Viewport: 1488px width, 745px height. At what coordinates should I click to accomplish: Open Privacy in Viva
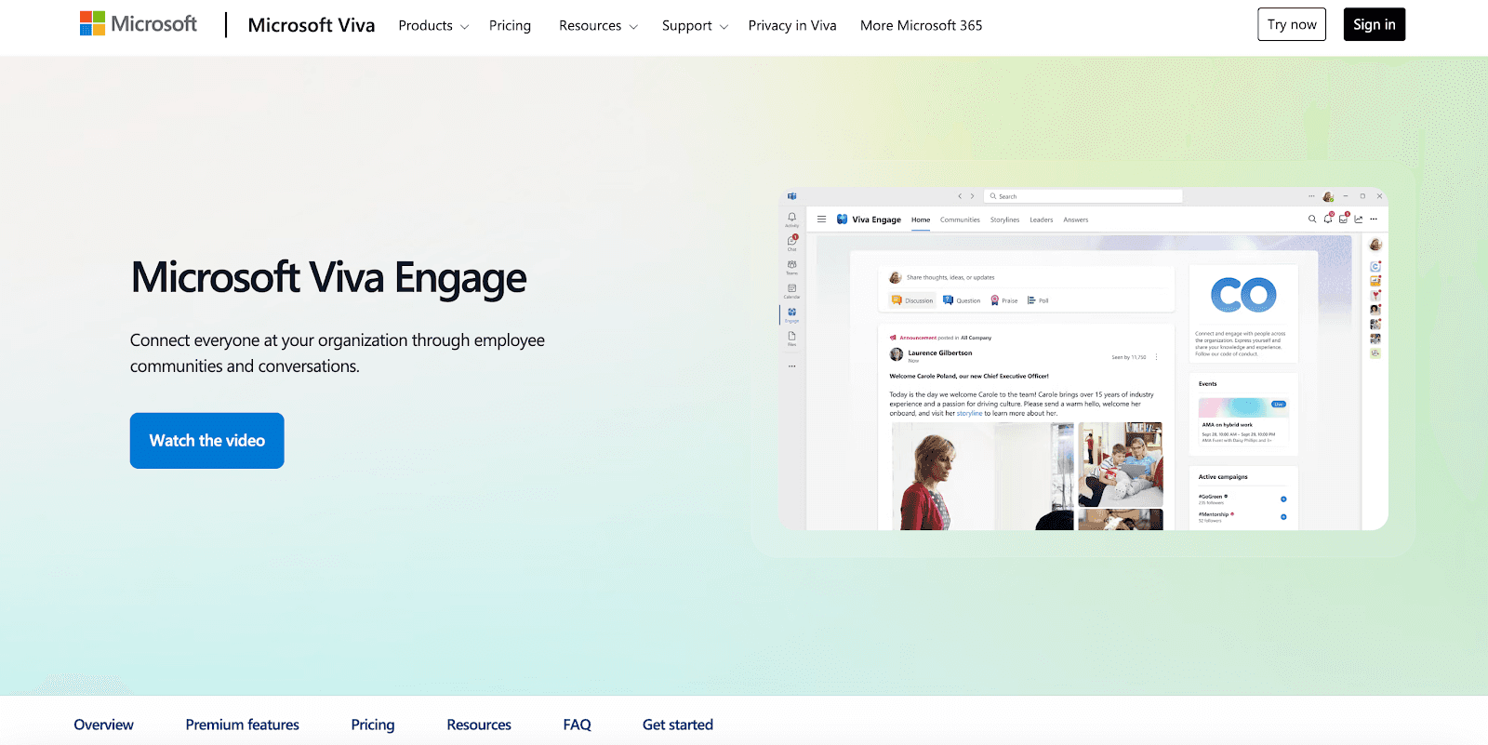tap(792, 25)
